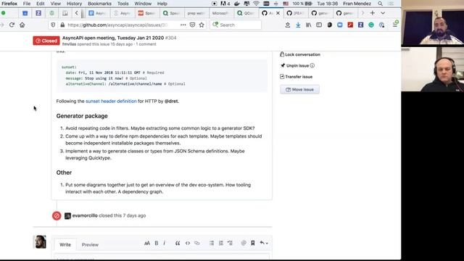The width and height of the screenshot is (464, 261).
Task: Insert a link in comment
Action: [x=196, y=244]
